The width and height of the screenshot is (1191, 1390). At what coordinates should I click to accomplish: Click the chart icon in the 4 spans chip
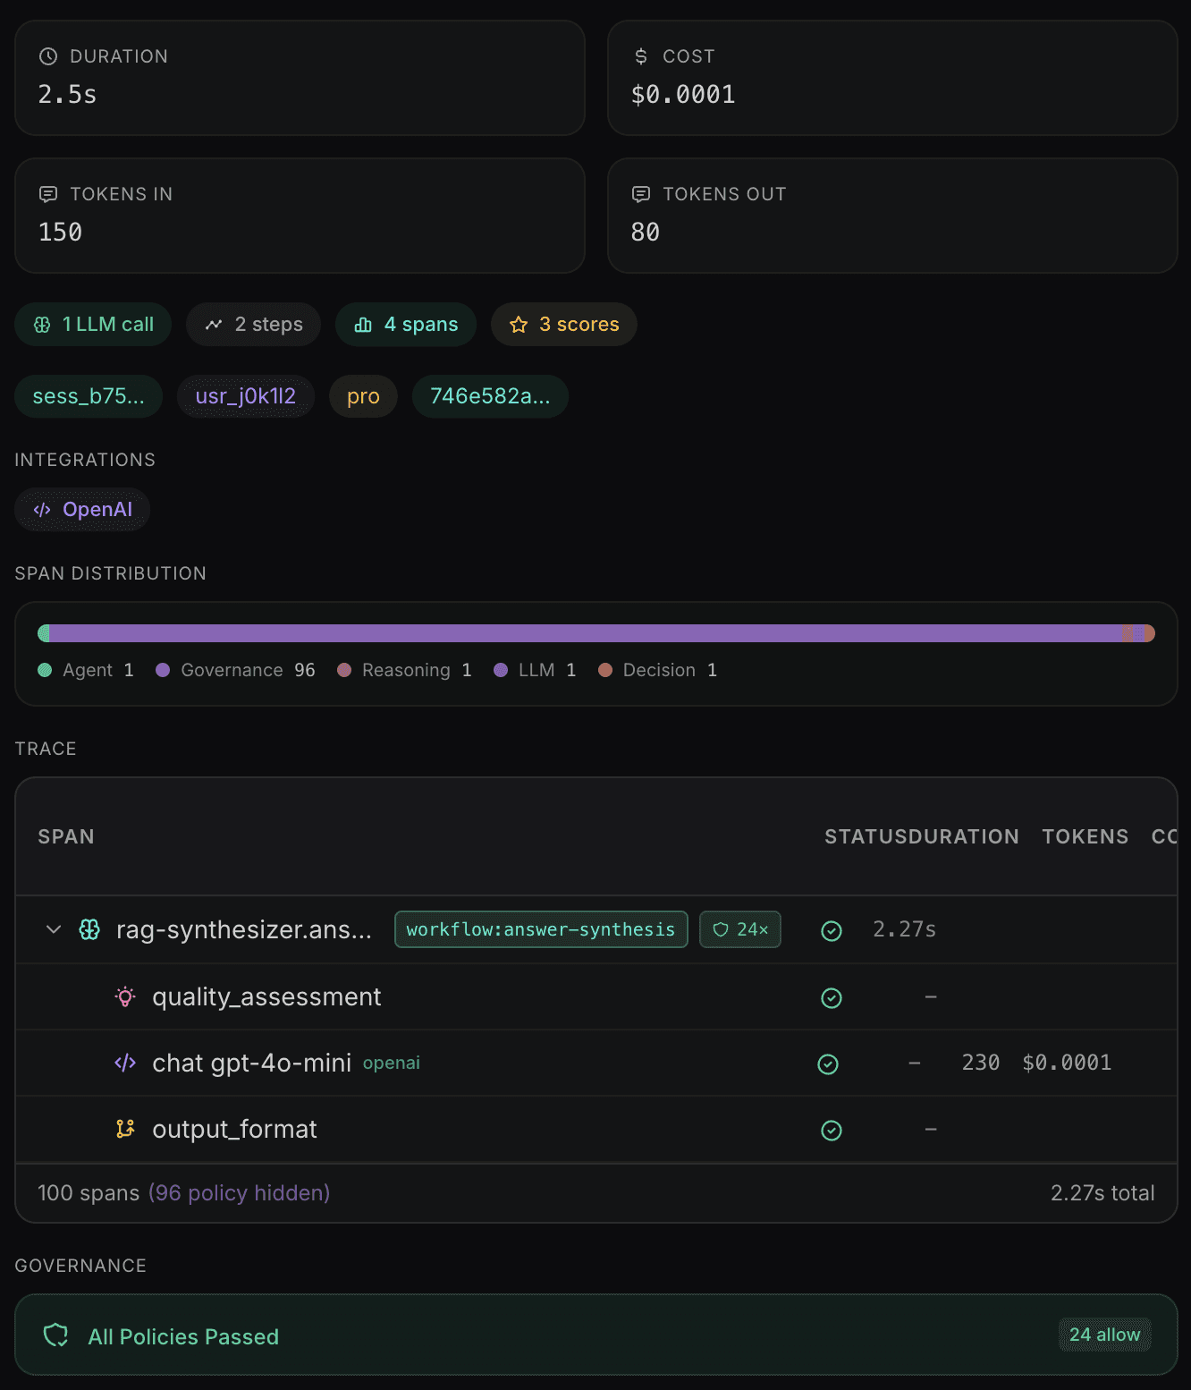pos(363,325)
